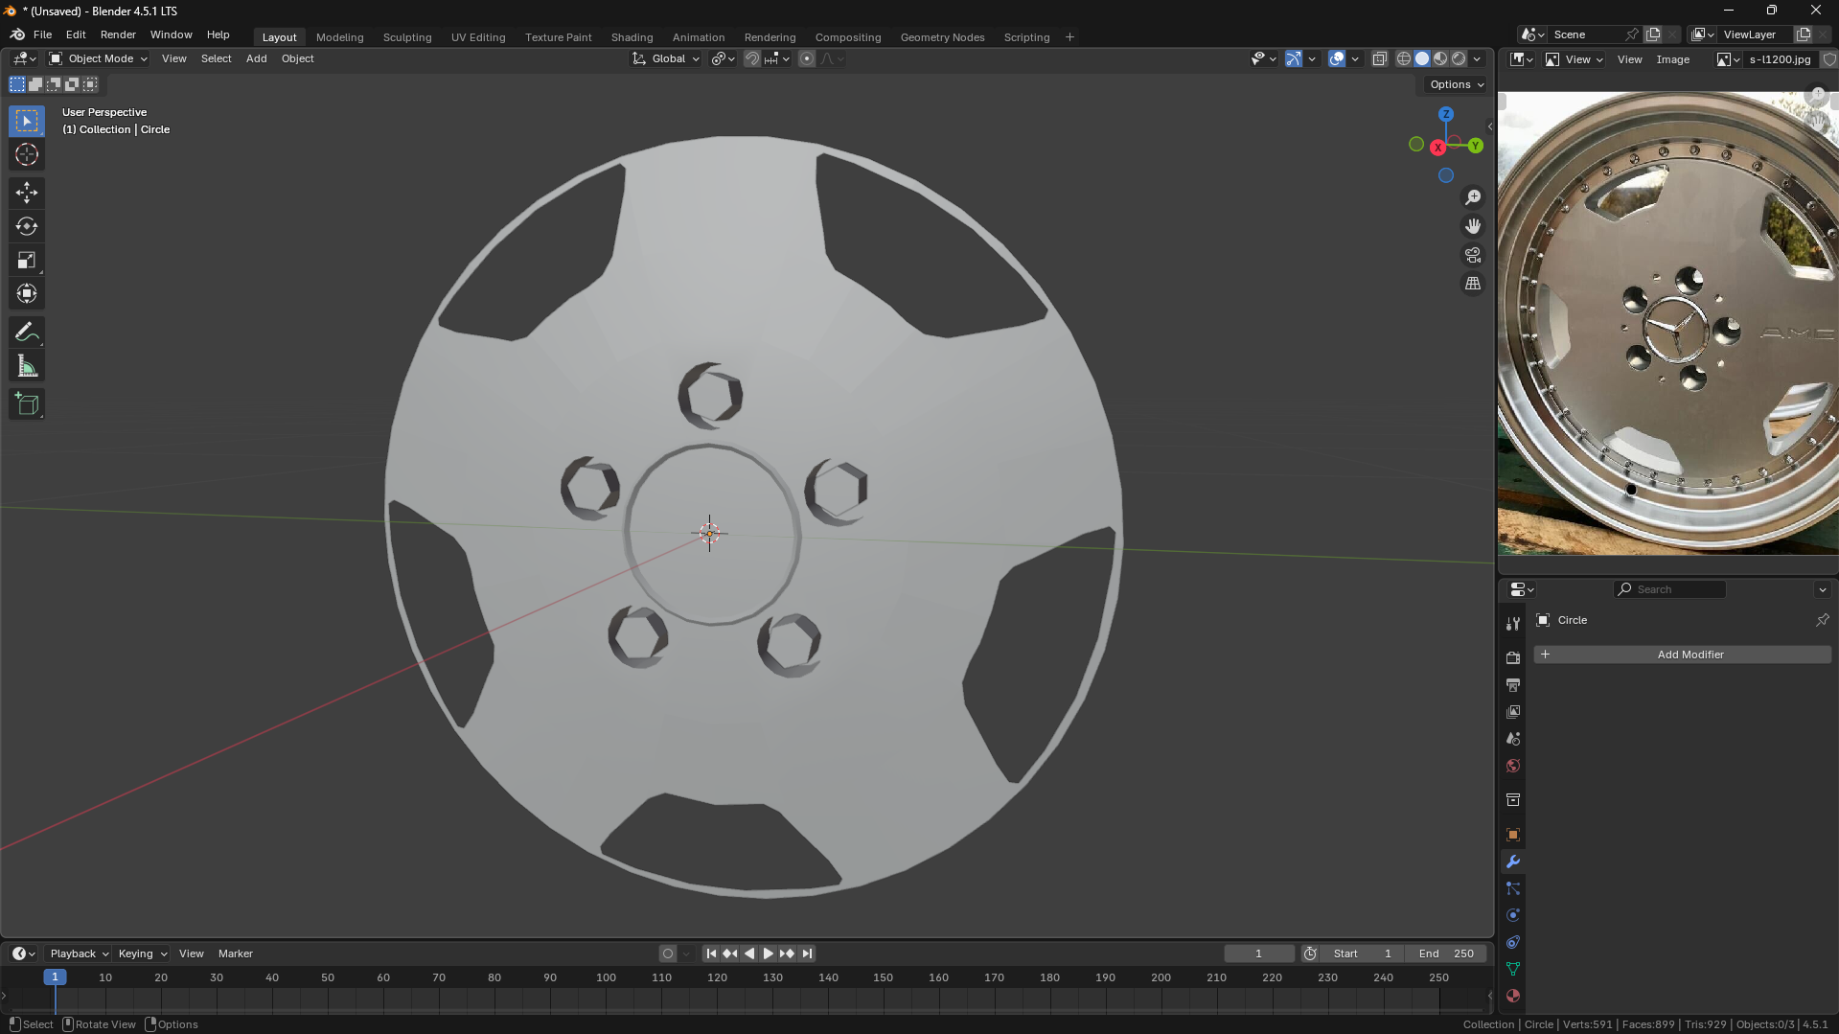
Task: Switch to material preview shading
Action: point(1440,58)
